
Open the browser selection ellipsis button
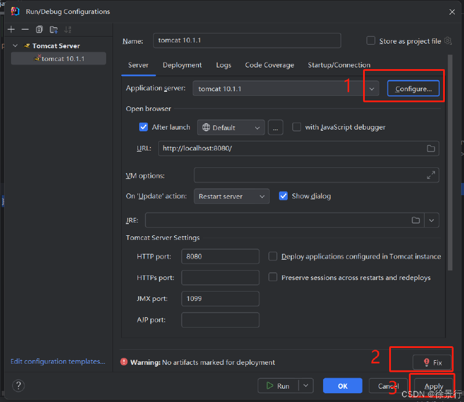click(275, 127)
